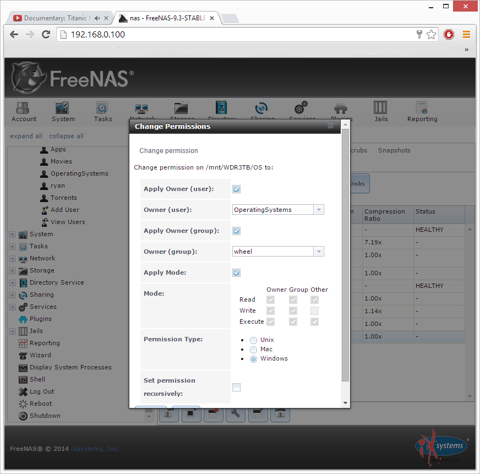This screenshot has height=474, width=480.
Task: Toggle Apply Owner (user) checkbox
Action: click(236, 189)
